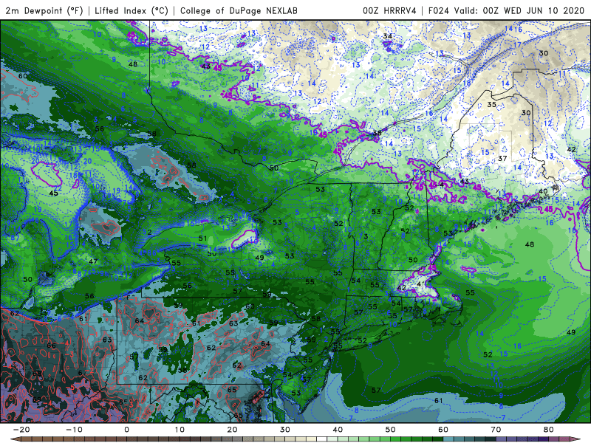Click the black "38" dewpoint value on the map
Screen dimensions: 591x443
[x=377, y=133]
